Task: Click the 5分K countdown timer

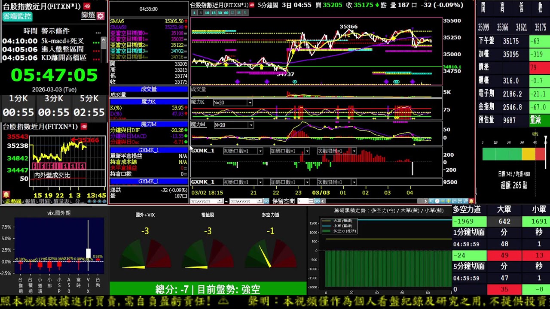Action: click(x=89, y=112)
